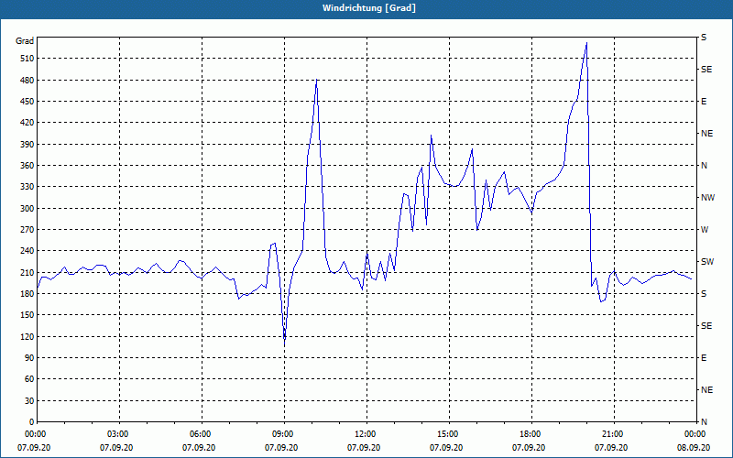
Task: Select the 15:00 time label
Action: coord(449,434)
